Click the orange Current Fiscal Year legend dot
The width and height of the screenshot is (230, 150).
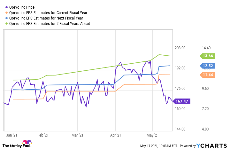click(6, 12)
